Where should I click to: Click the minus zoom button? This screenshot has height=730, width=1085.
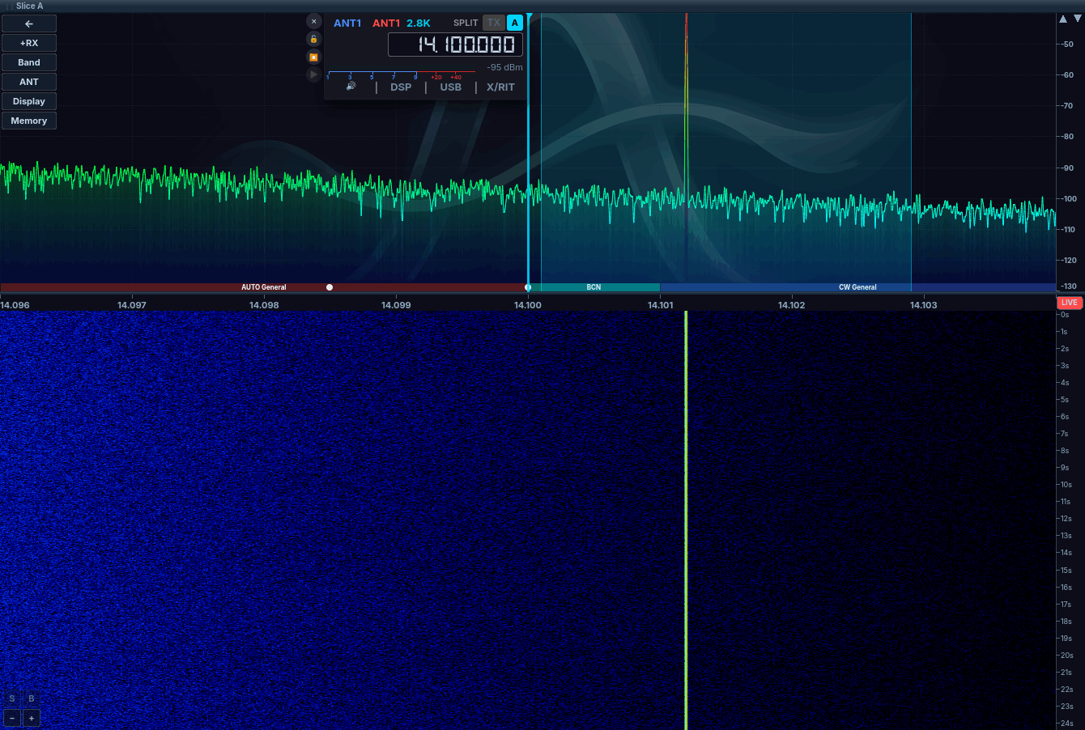tap(12, 718)
